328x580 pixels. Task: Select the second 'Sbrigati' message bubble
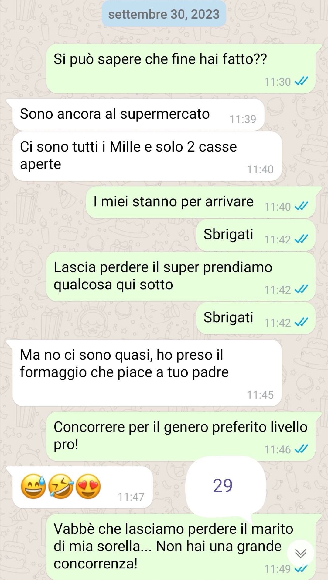(256, 318)
